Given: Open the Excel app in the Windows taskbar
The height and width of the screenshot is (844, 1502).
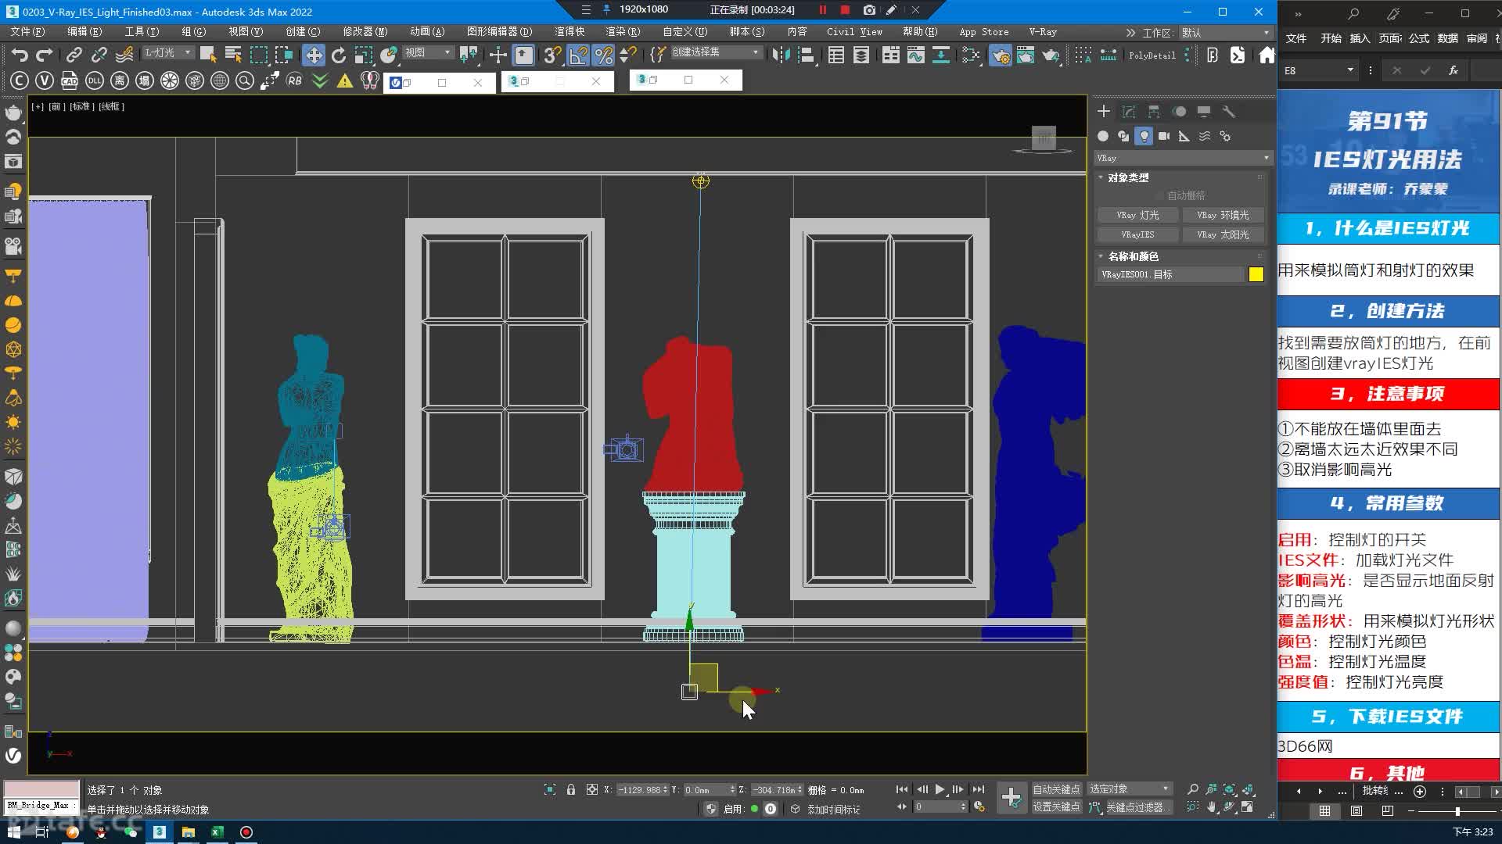Looking at the screenshot, I should pos(217,832).
